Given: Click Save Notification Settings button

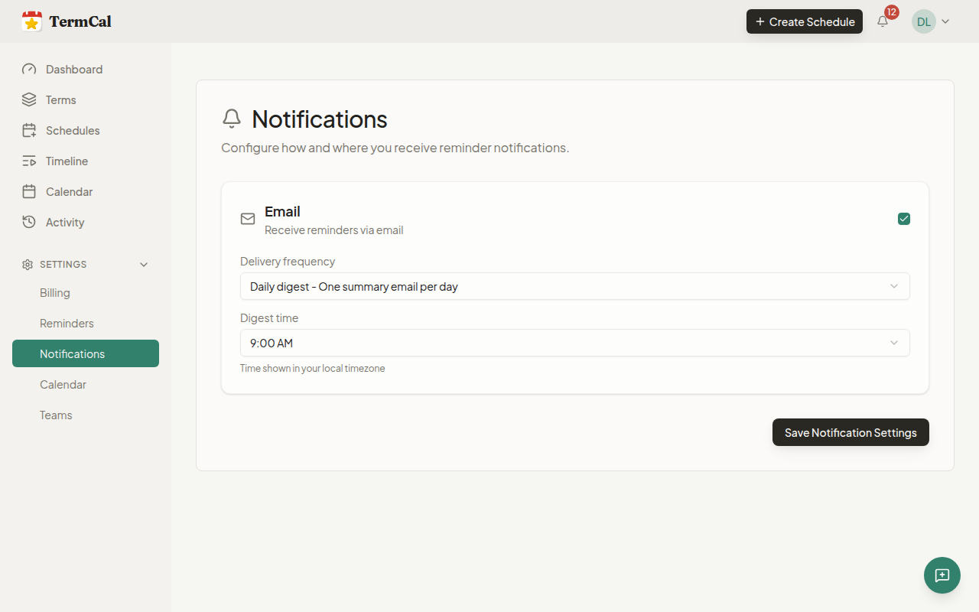Looking at the screenshot, I should pyautogui.click(x=851, y=432).
